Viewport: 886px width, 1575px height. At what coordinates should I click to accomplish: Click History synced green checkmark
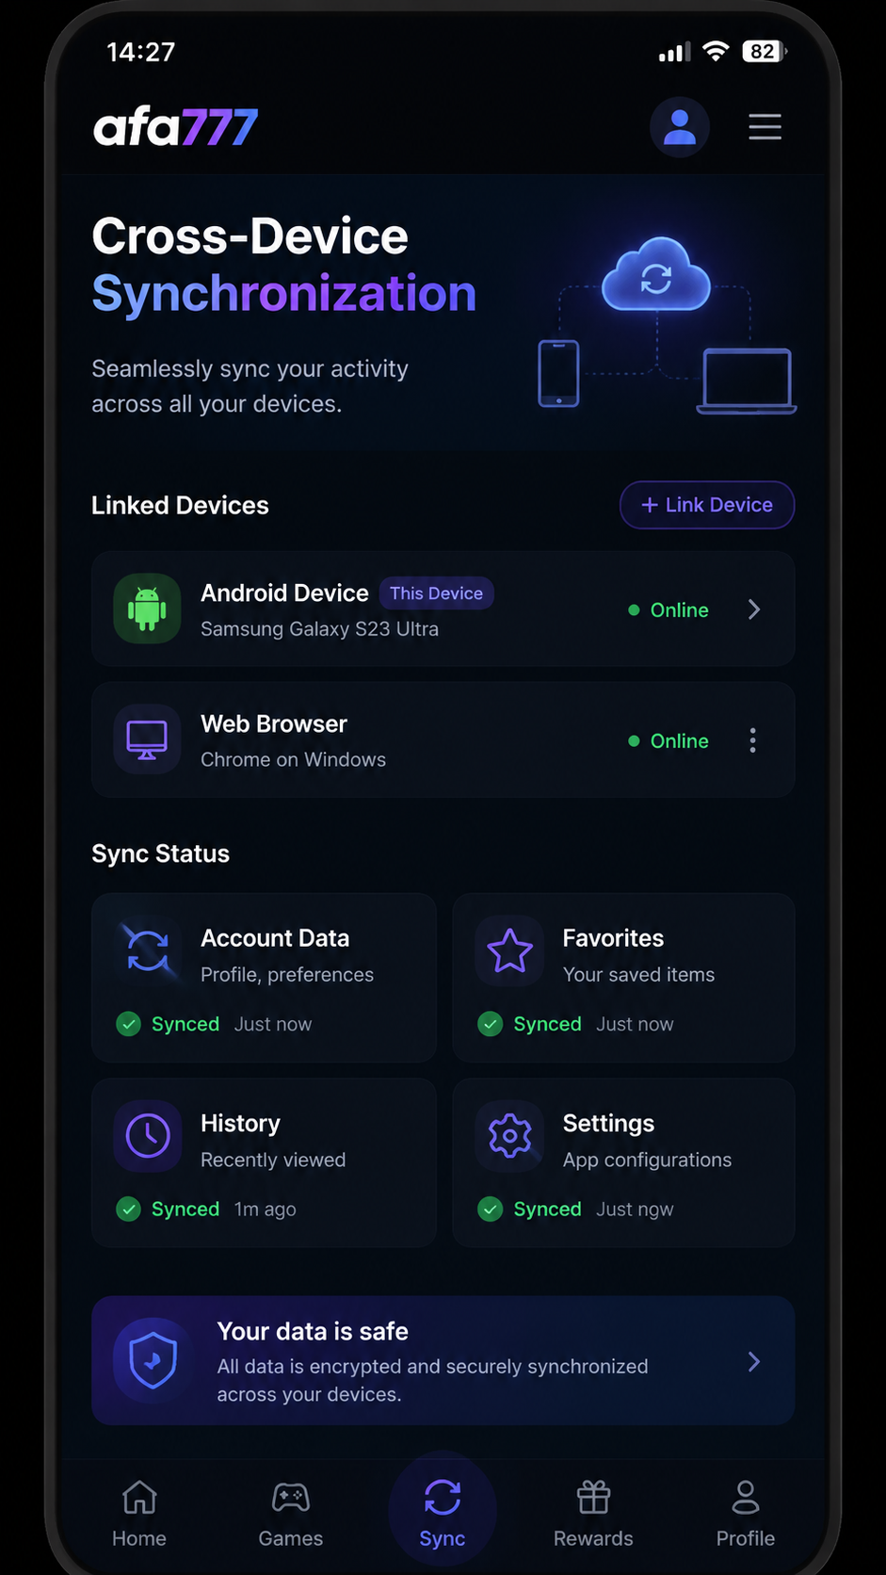coord(128,1209)
